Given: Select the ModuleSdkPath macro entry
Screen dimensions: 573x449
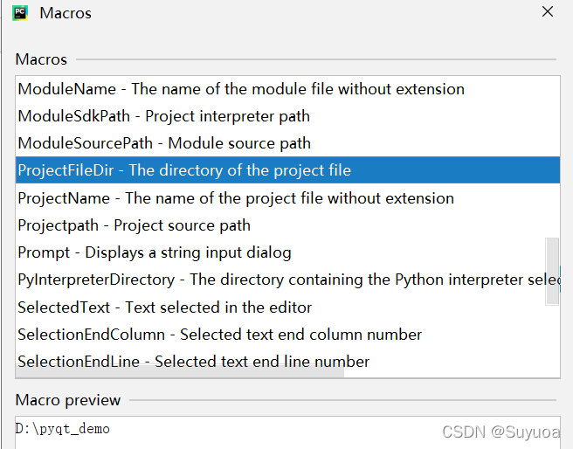Looking at the screenshot, I should tap(163, 116).
